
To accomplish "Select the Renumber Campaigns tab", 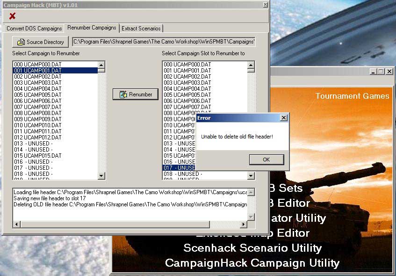I will coord(92,28).
